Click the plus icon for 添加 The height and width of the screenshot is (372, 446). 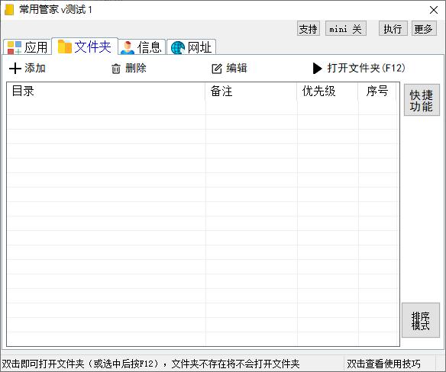15,69
